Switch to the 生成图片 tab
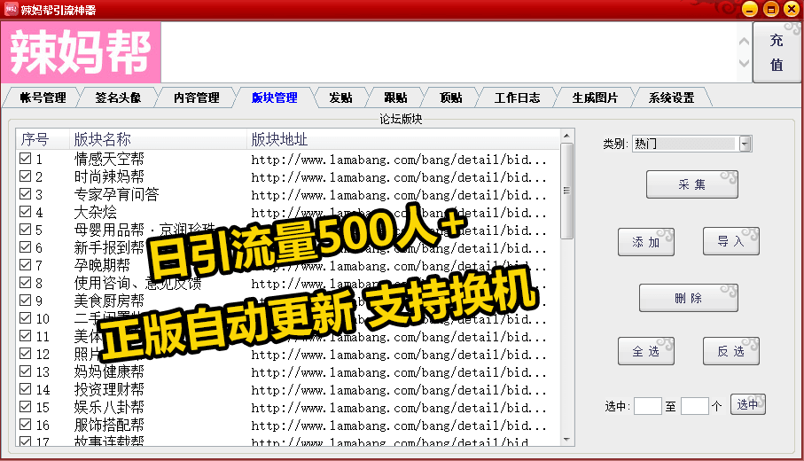This screenshot has height=461, width=804. (595, 98)
